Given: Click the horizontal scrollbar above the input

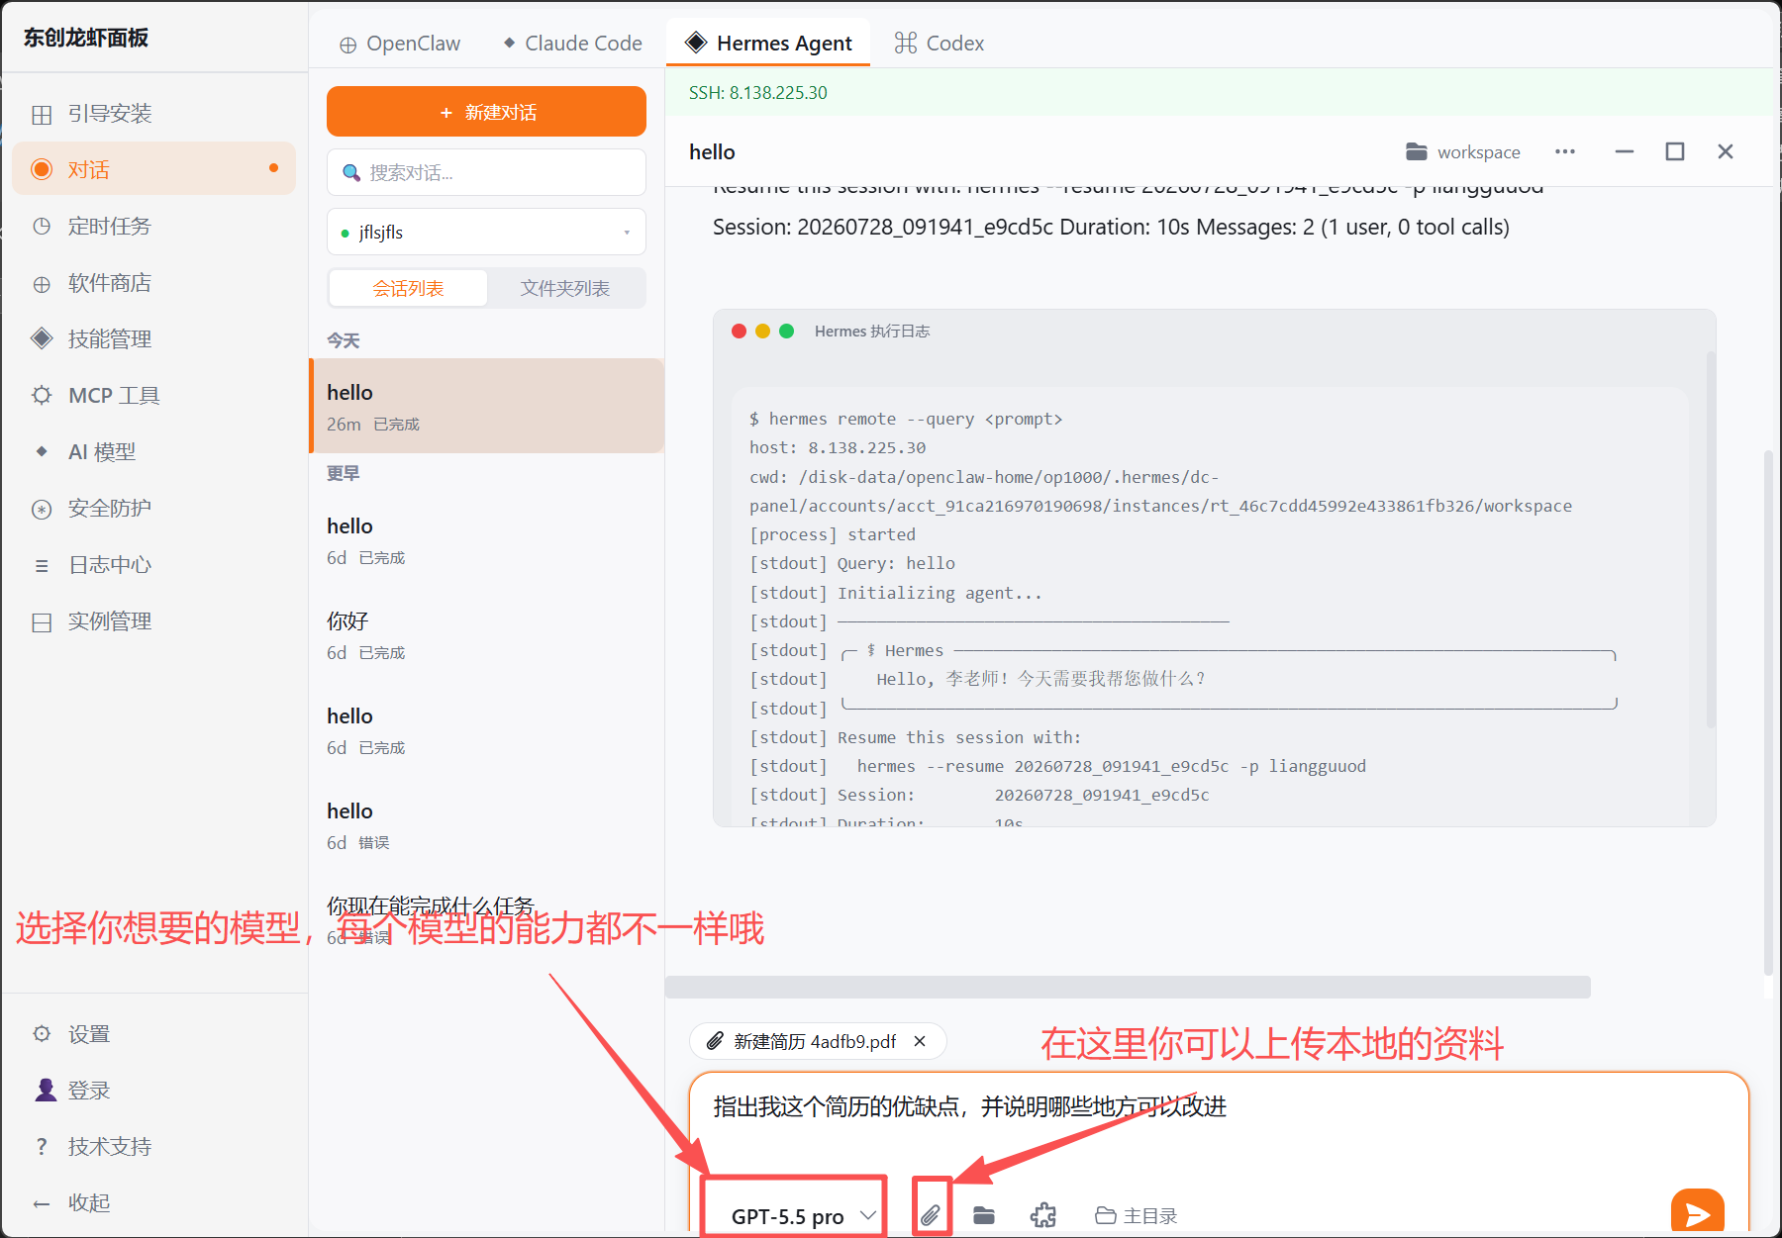Looking at the screenshot, I should point(1128,987).
